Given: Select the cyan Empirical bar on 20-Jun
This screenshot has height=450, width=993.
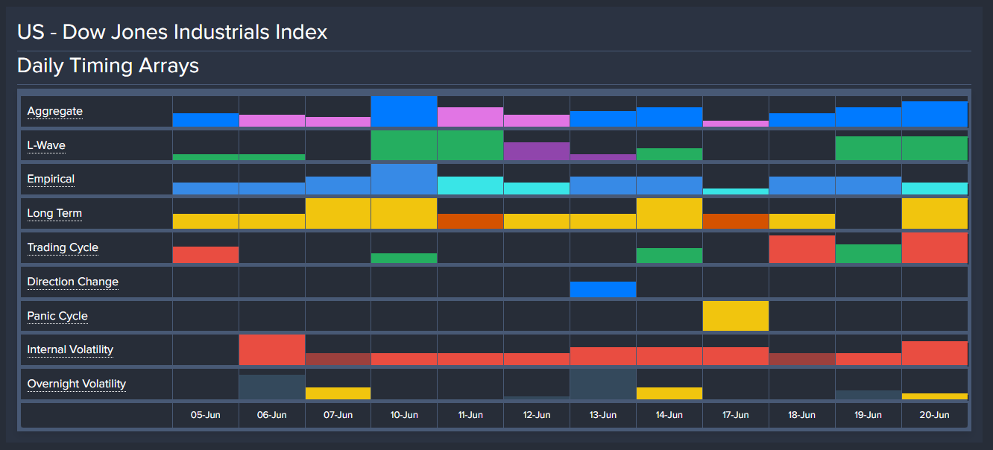Looking at the screenshot, I should click(934, 188).
